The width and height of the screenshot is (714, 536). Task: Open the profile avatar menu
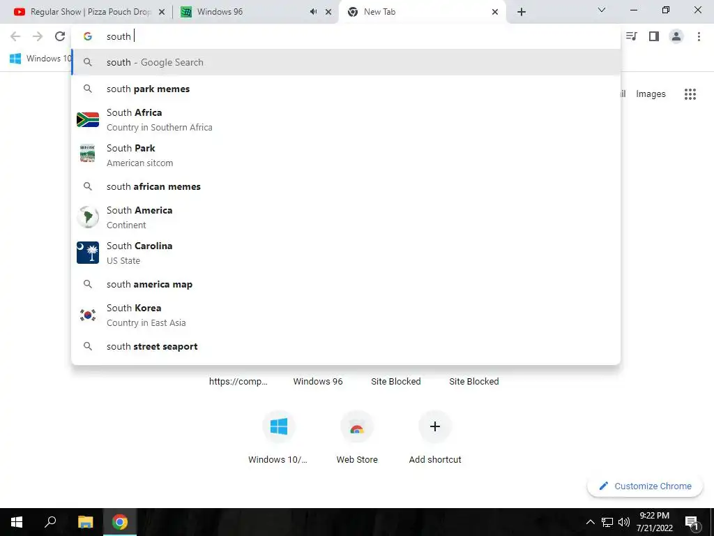[x=676, y=36]
